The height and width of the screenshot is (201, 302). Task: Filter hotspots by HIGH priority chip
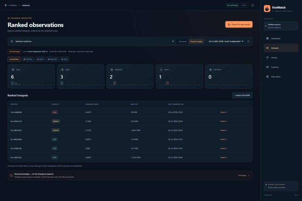[x=40, y=59]
